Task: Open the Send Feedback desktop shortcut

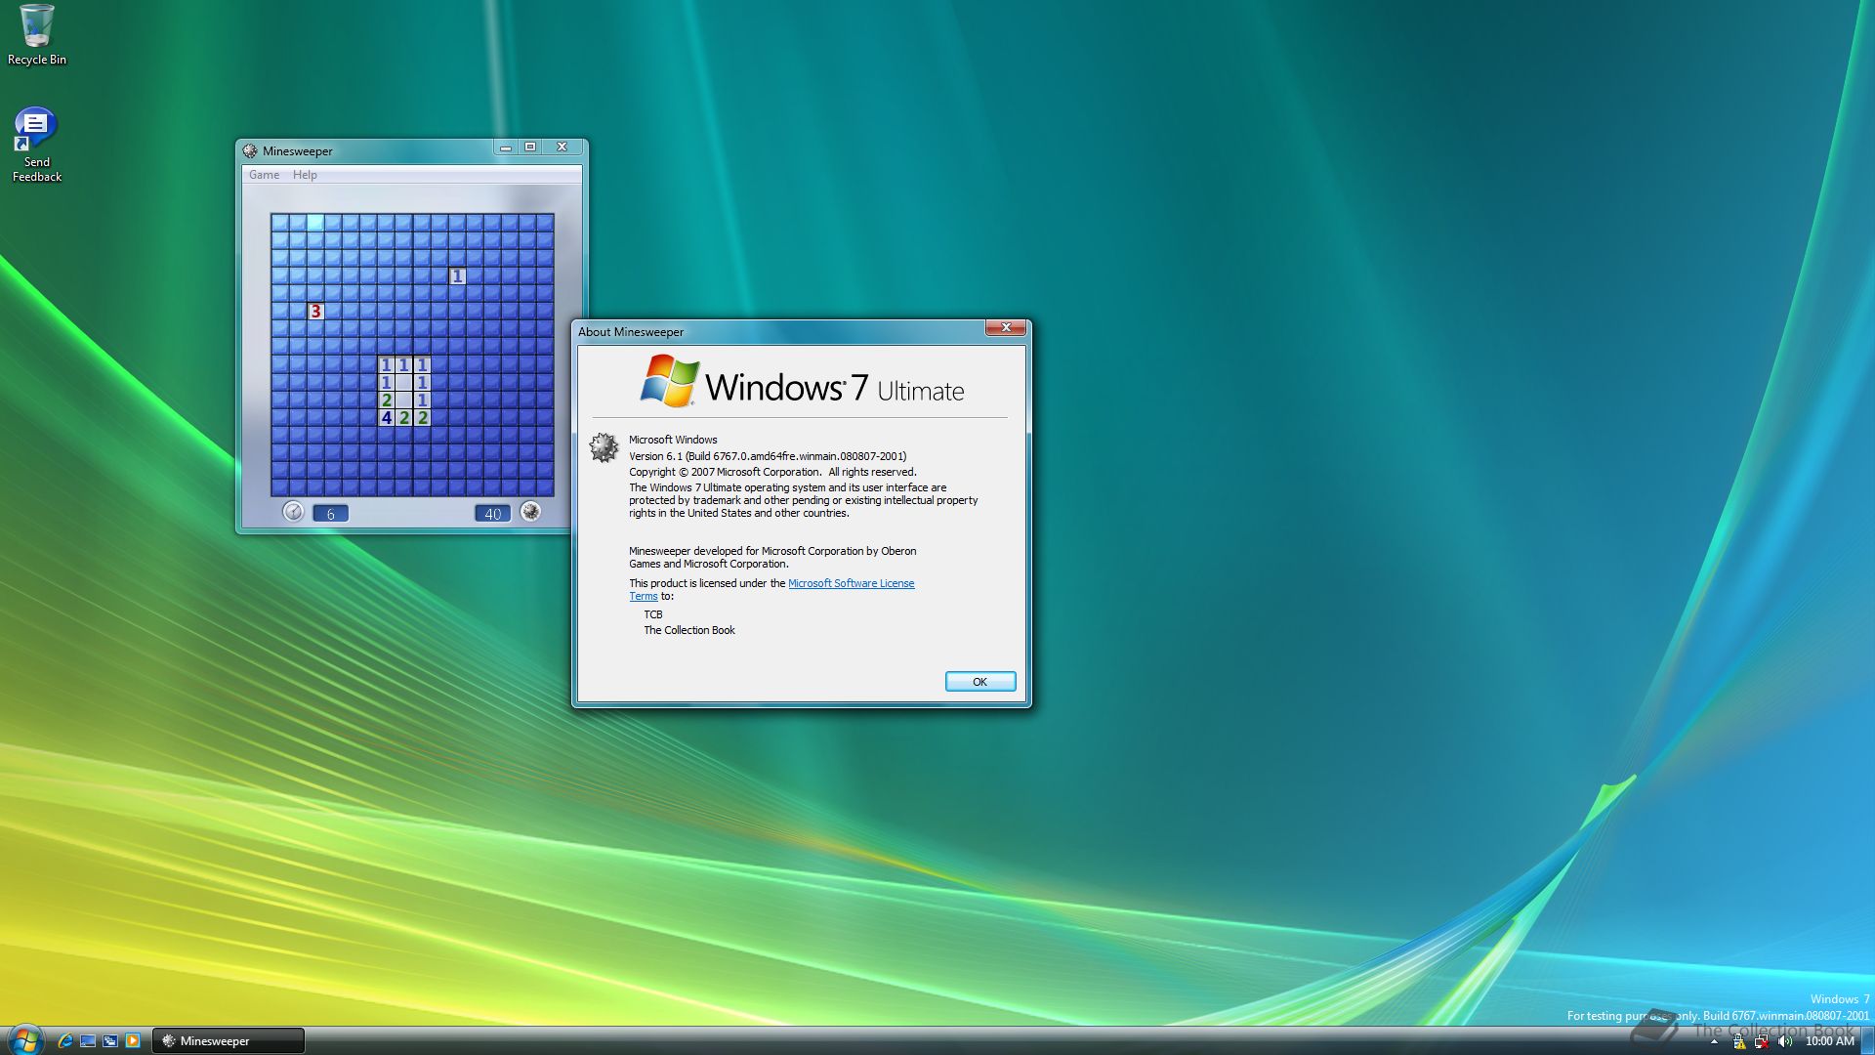Action: pyautogui.click(x=36, y=145)
